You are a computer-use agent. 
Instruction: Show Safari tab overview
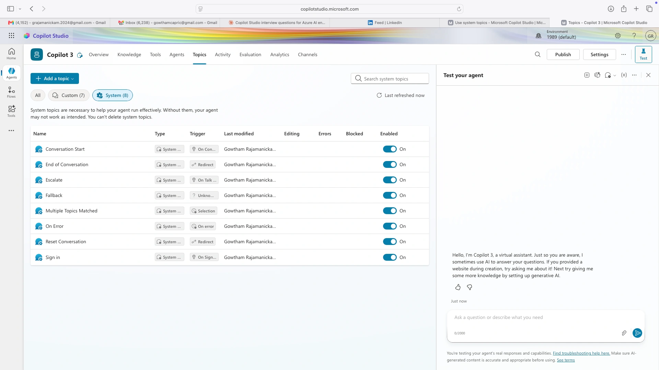[x=649, y=9]
